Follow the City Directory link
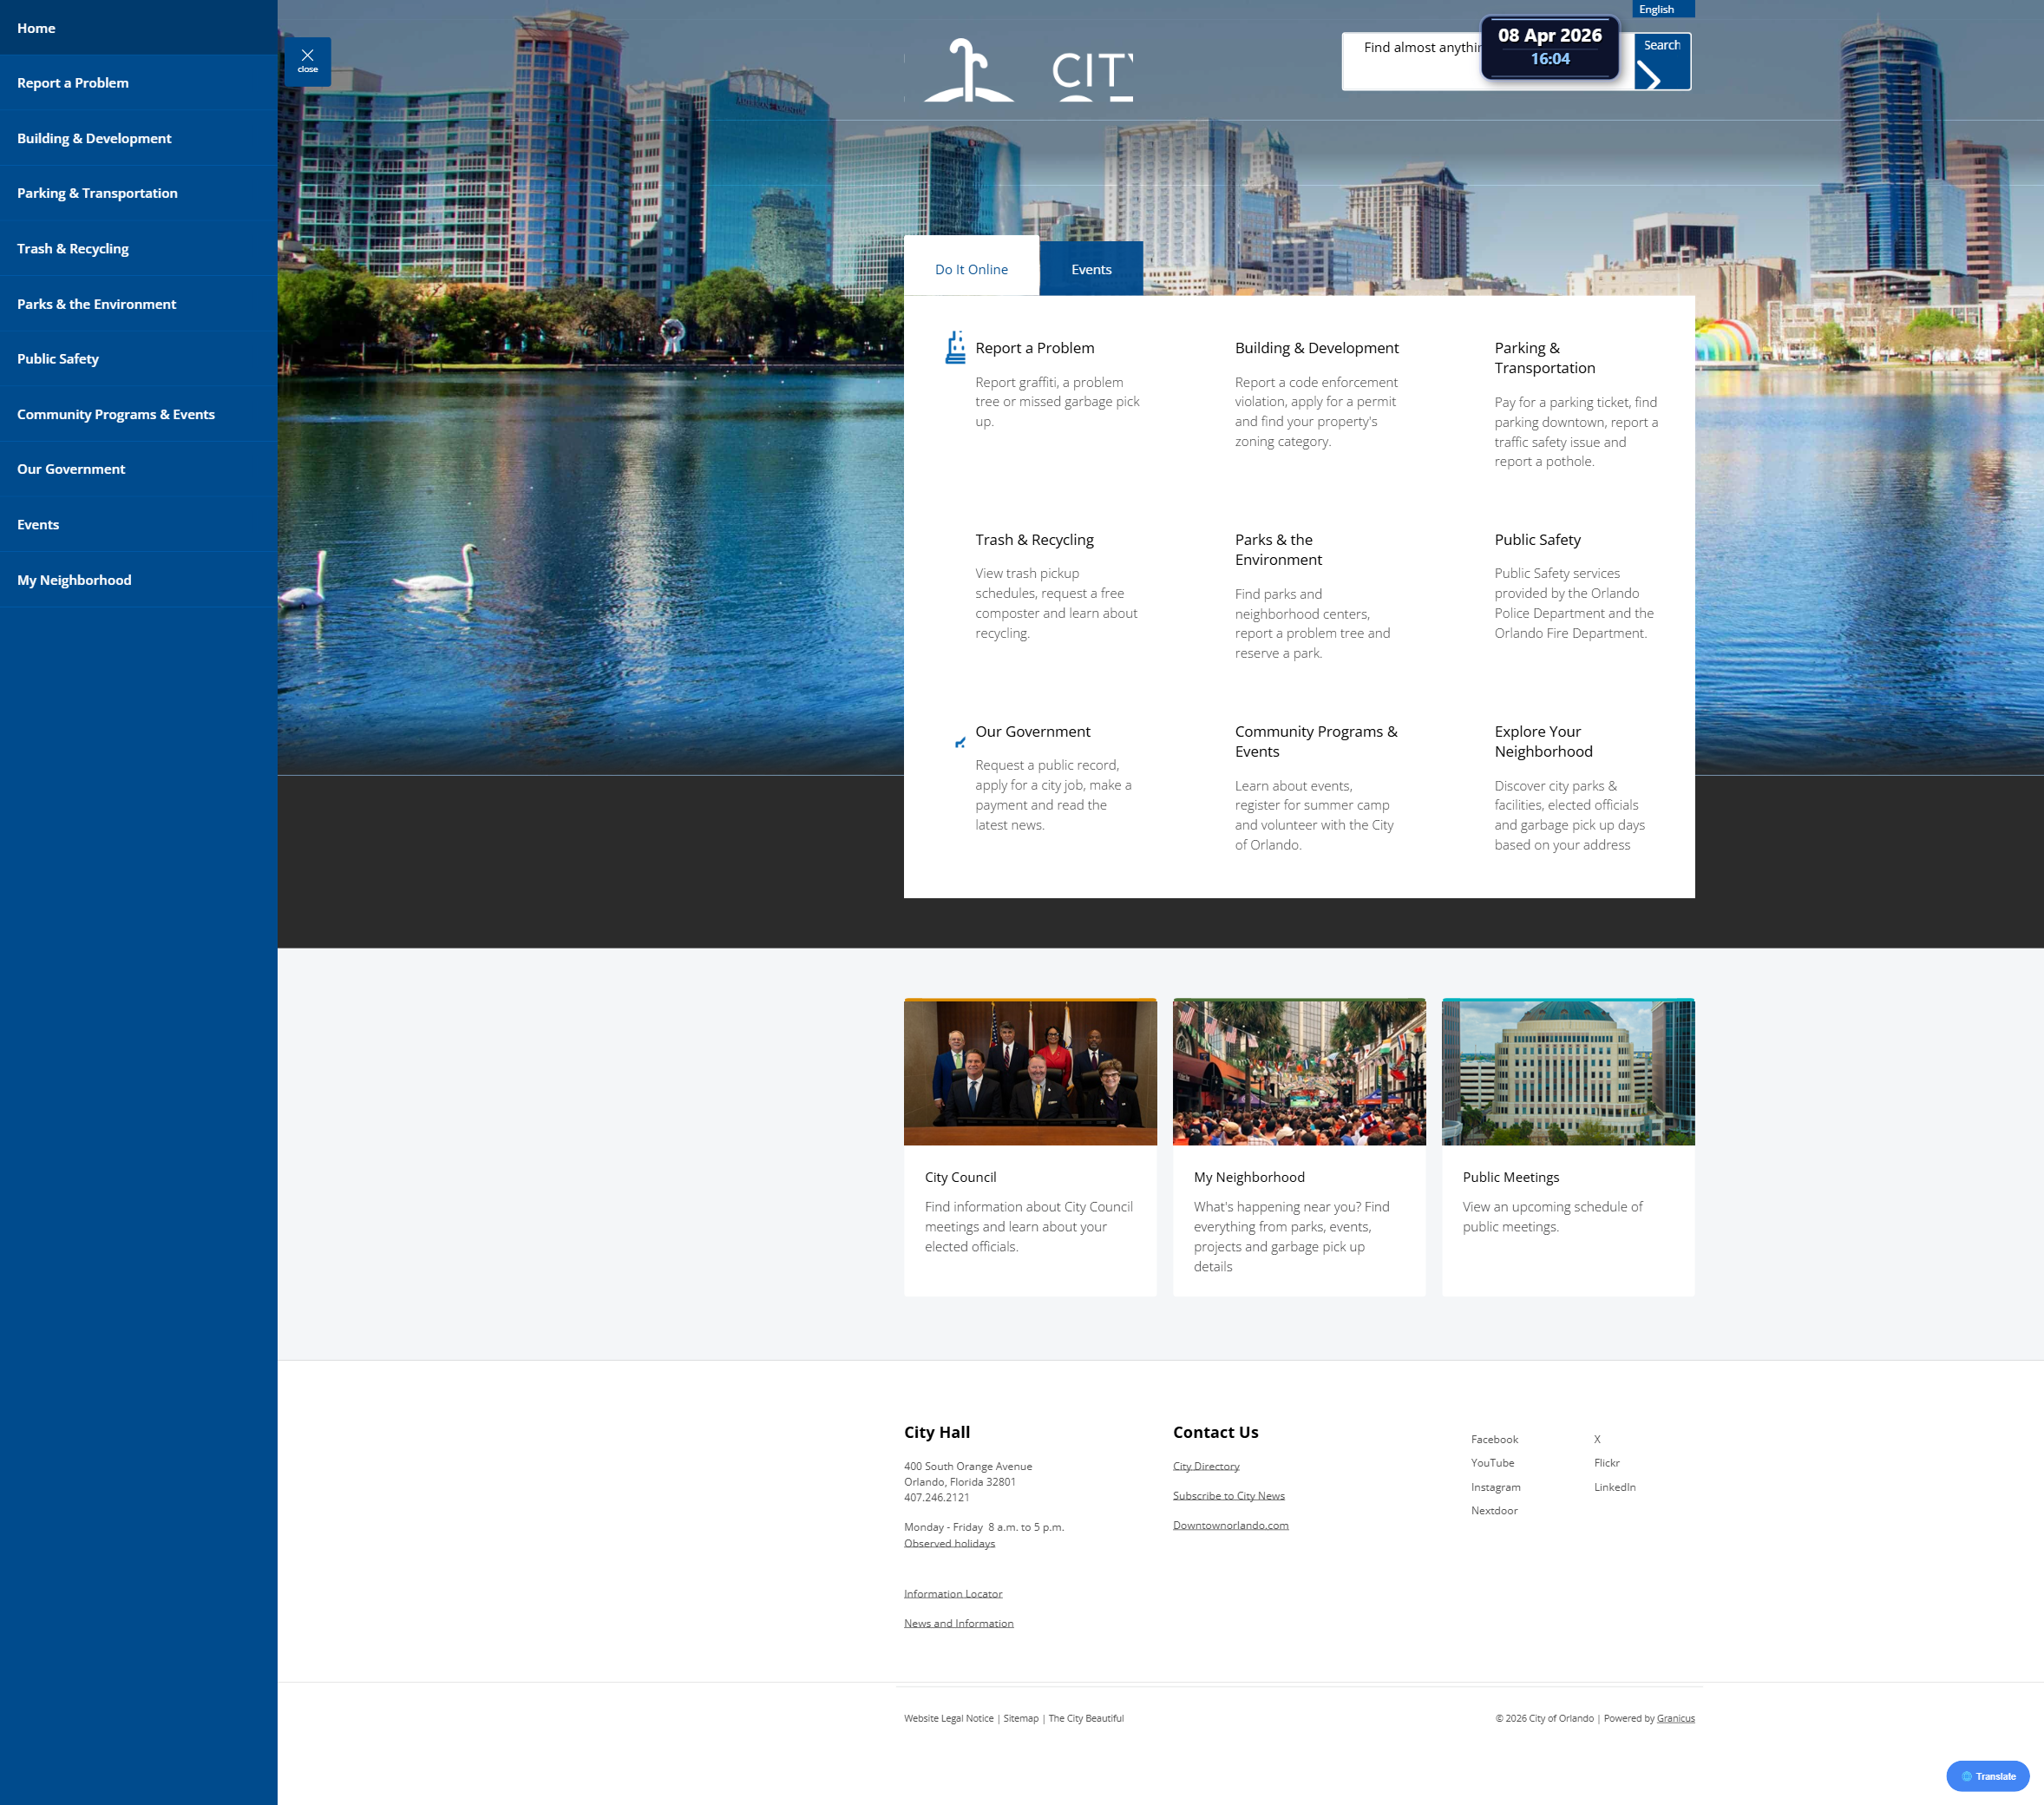 tap(1205, 1466)
